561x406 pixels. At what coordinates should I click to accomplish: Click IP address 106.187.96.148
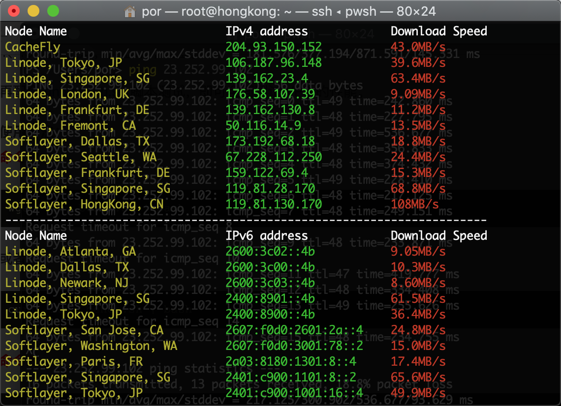point(273,62)
